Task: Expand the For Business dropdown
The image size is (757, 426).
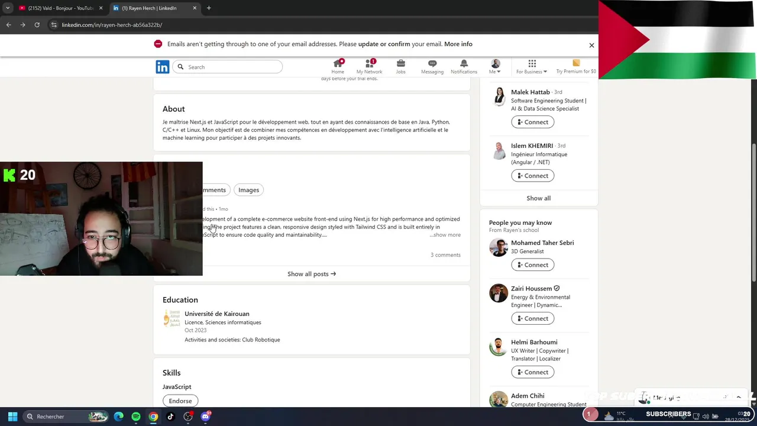Action: point(532,67)
